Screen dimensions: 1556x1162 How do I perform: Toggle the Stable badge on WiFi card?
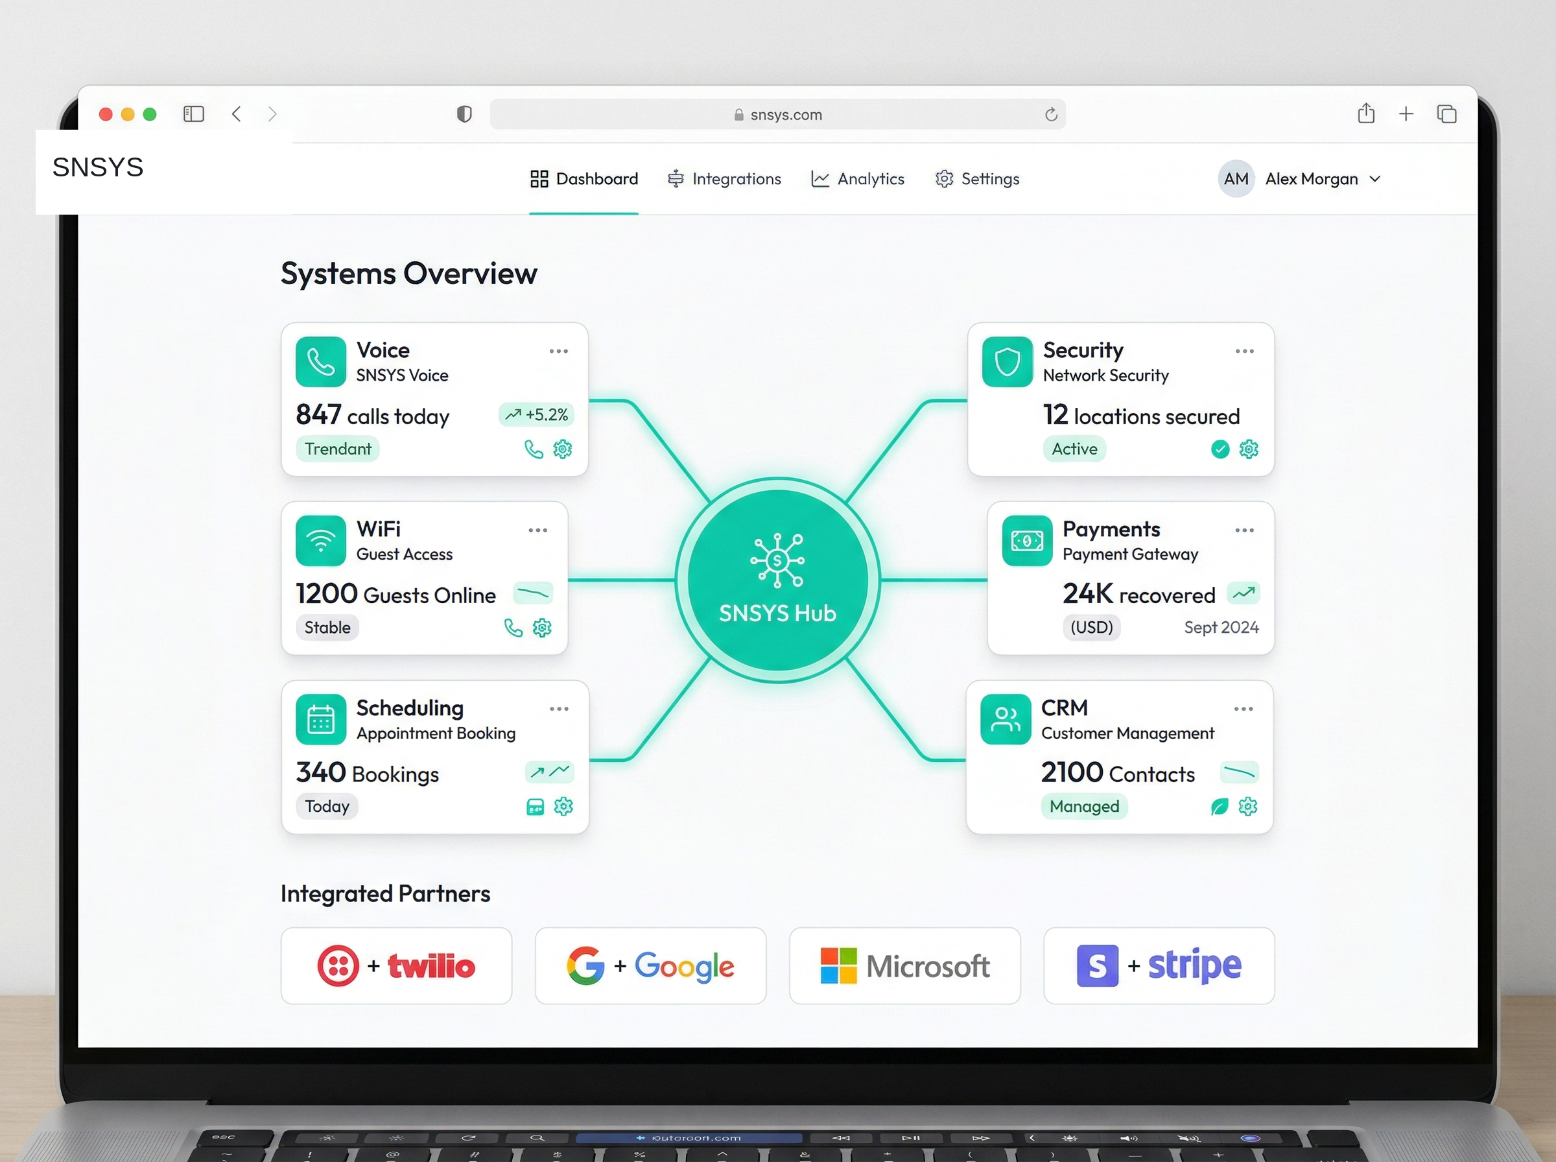pyautogui.click(x=327, y=628)
